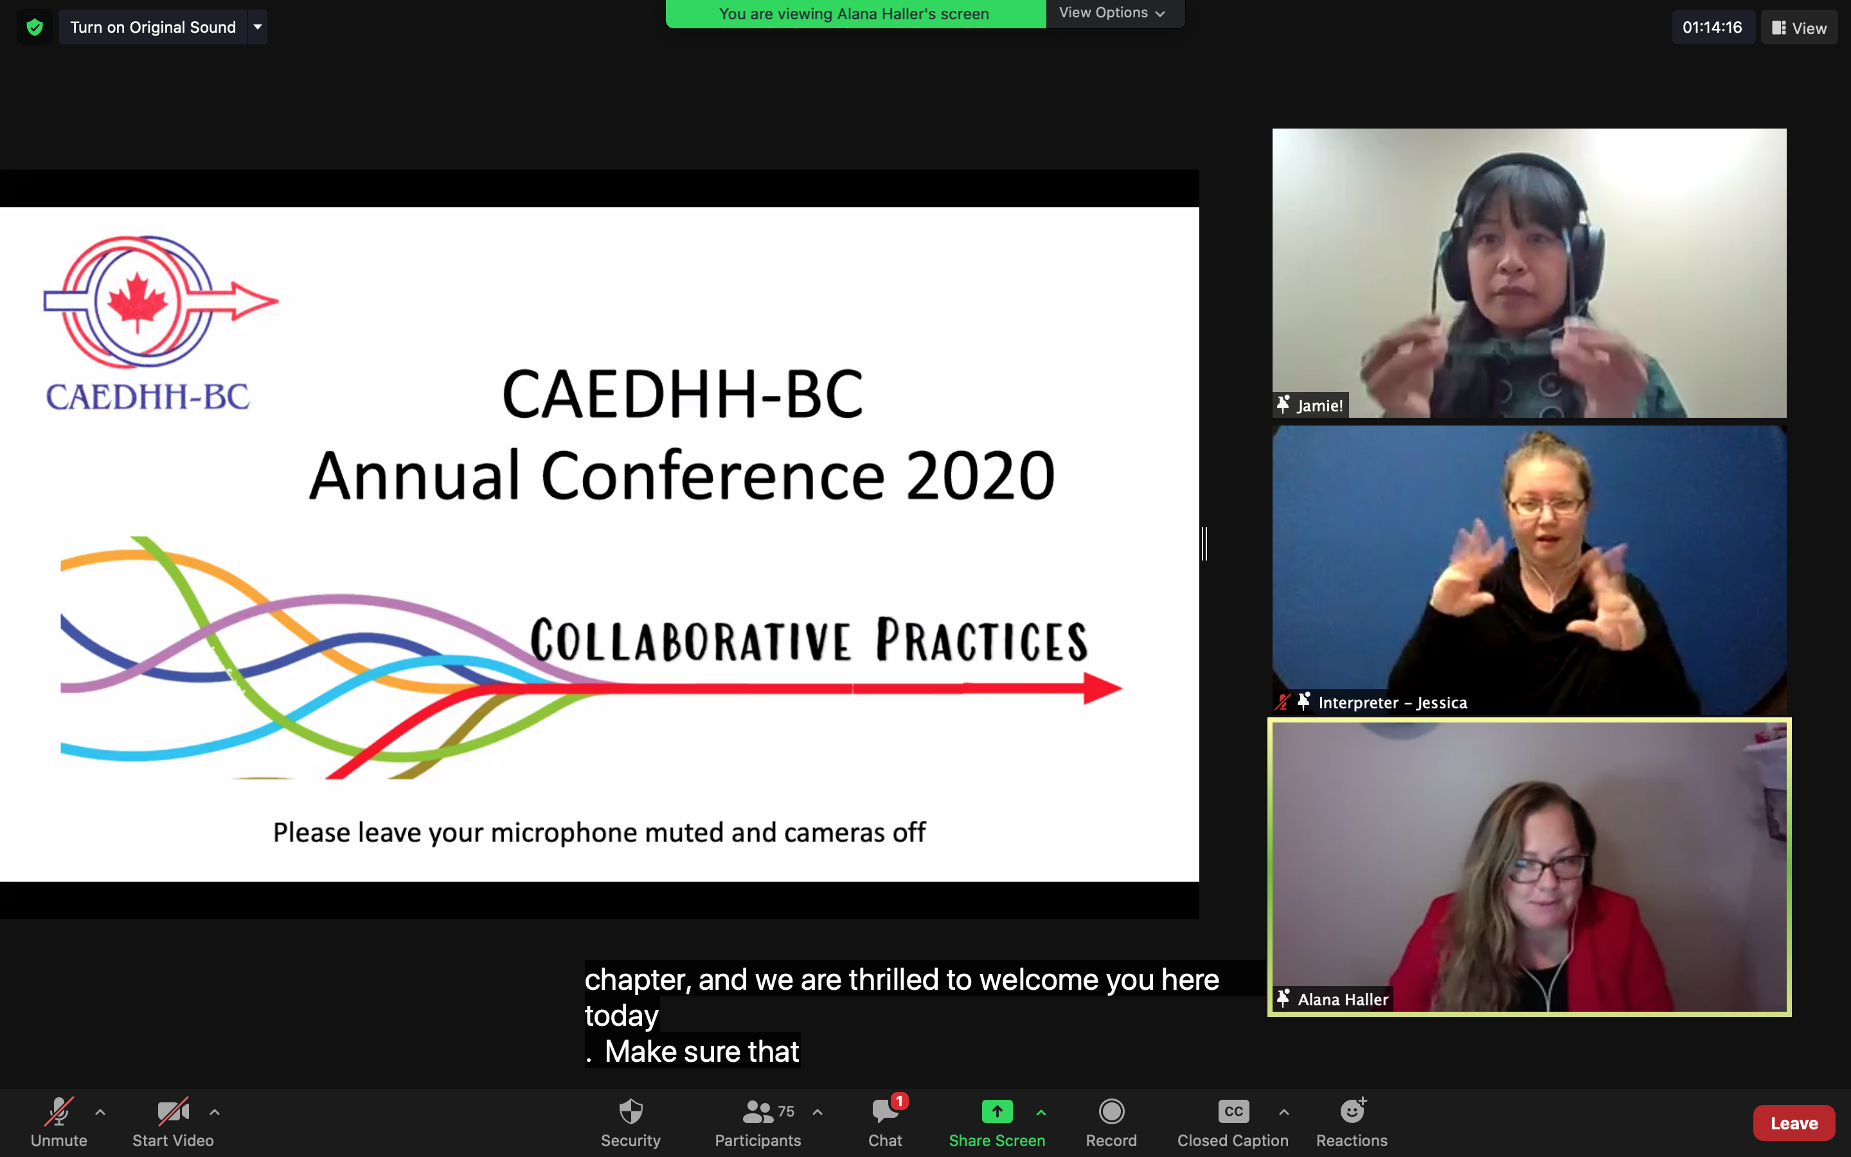Click the green encryption shield icon
This screenshot has width=1851, height=1157.
[35, 28]
